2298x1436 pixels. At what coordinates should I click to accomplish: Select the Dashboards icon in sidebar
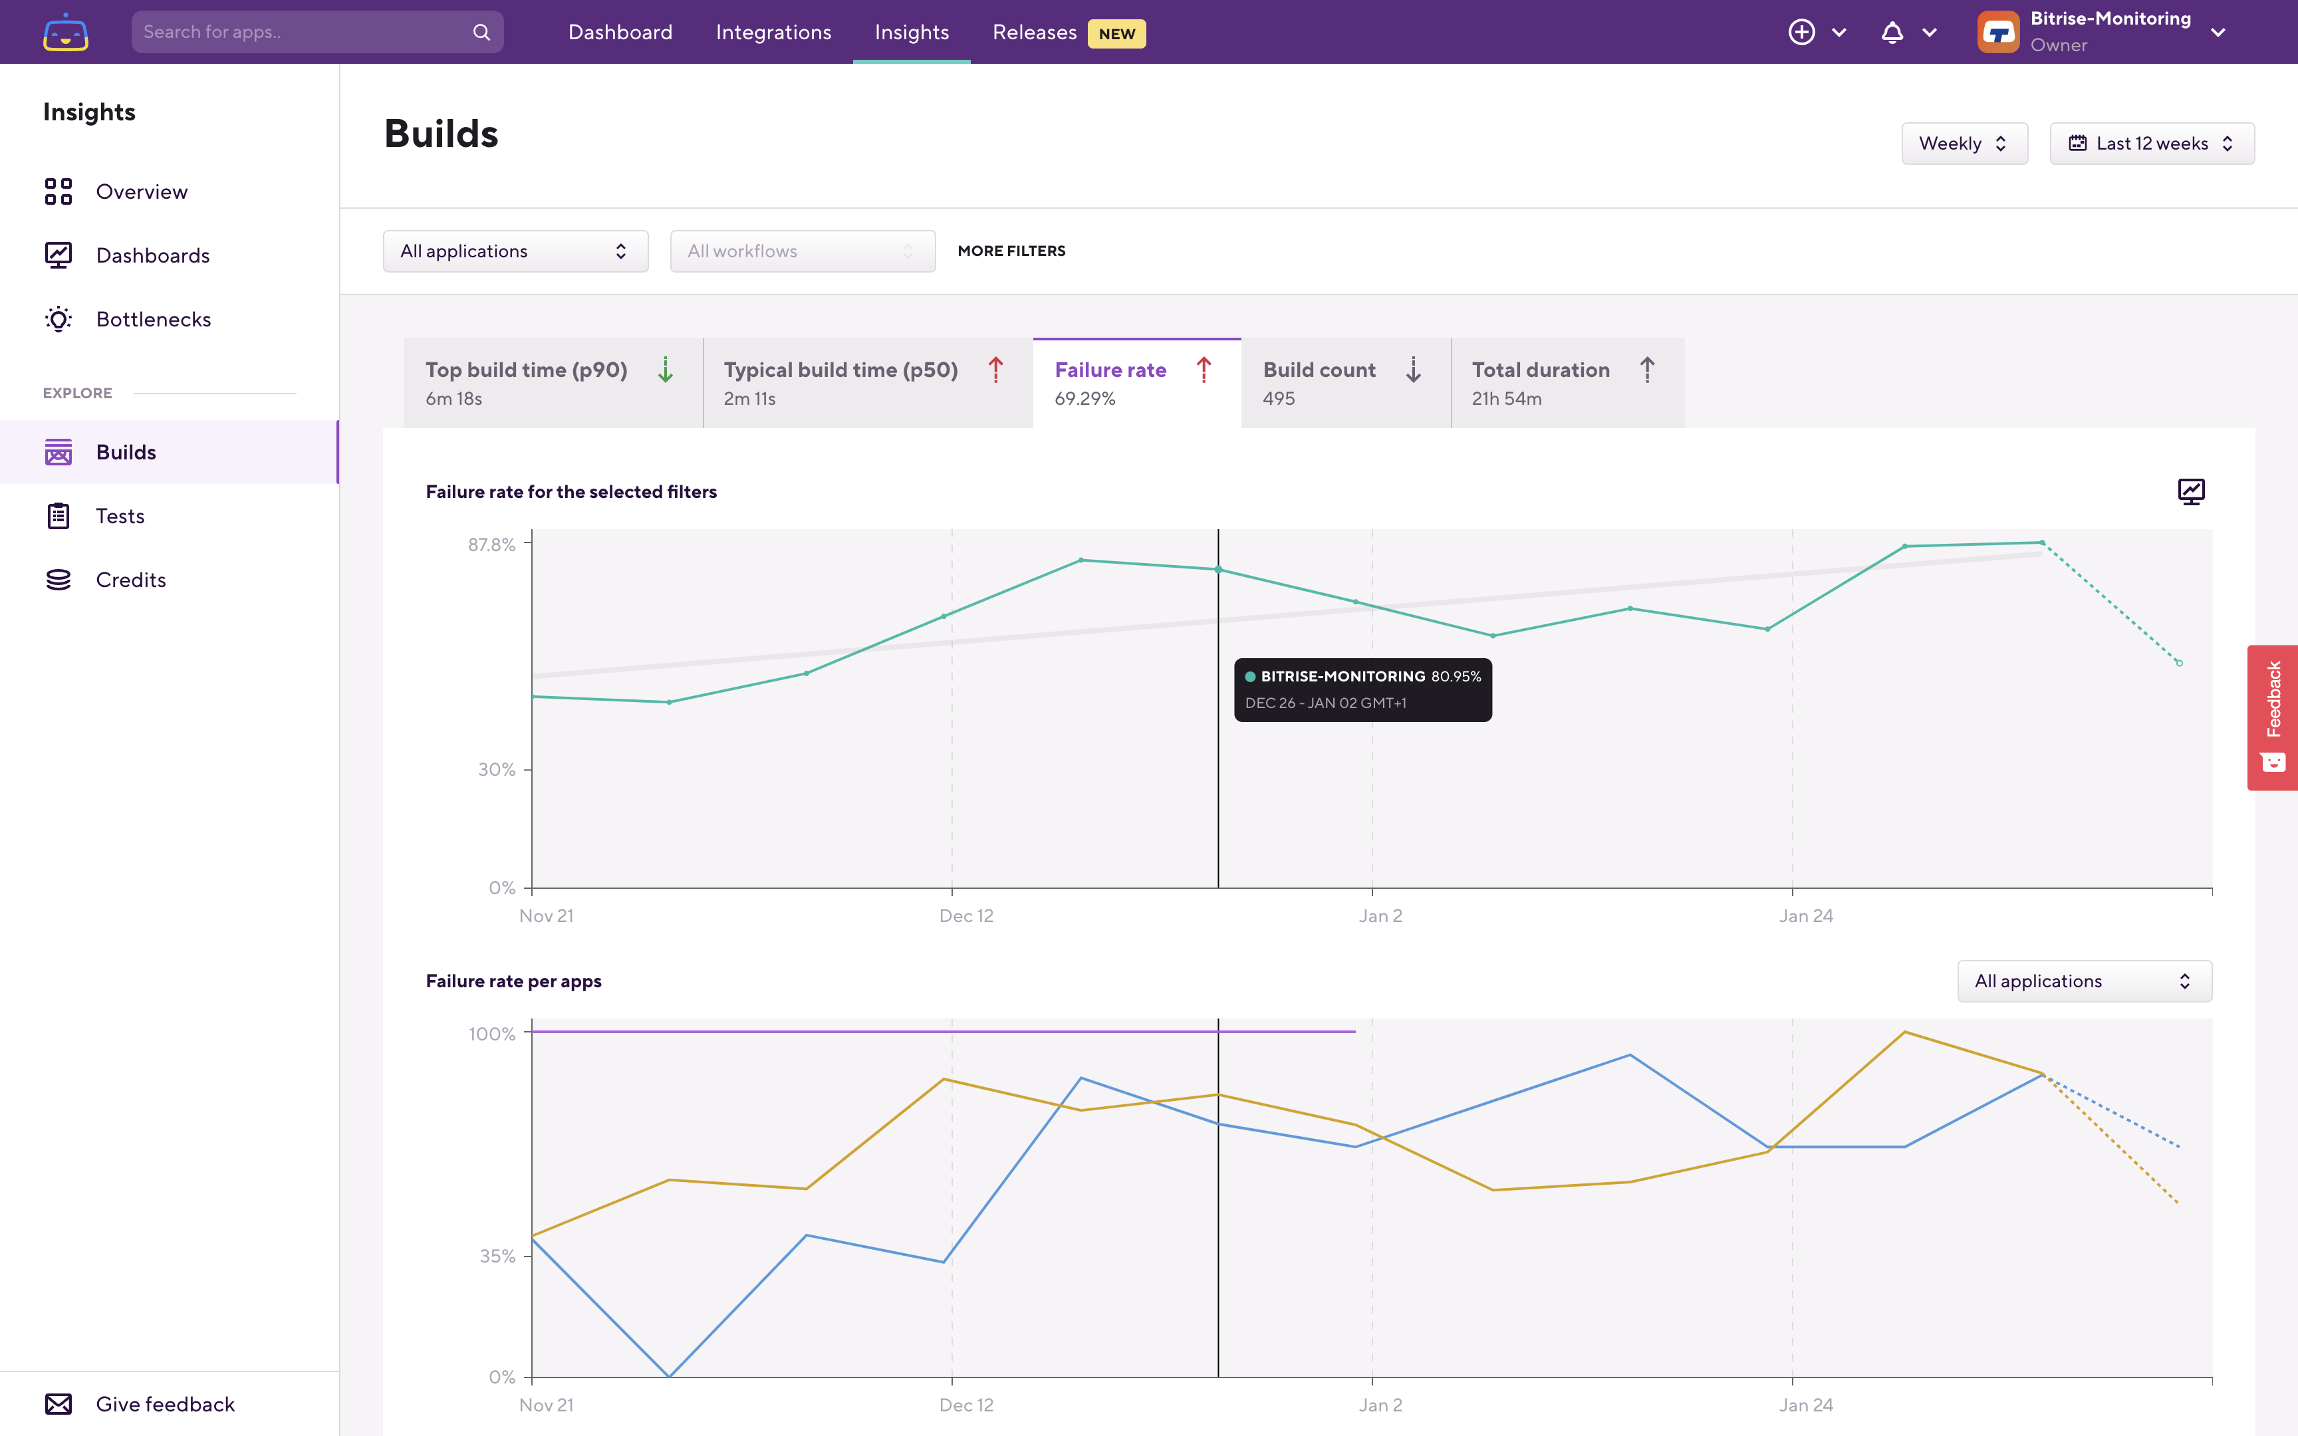click(x=59, y=255)
